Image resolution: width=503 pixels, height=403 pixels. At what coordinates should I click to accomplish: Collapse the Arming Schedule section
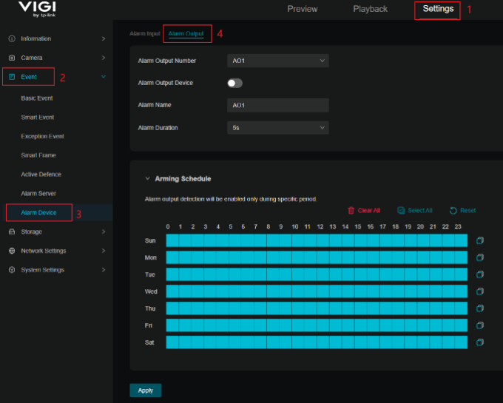point(146,179)
